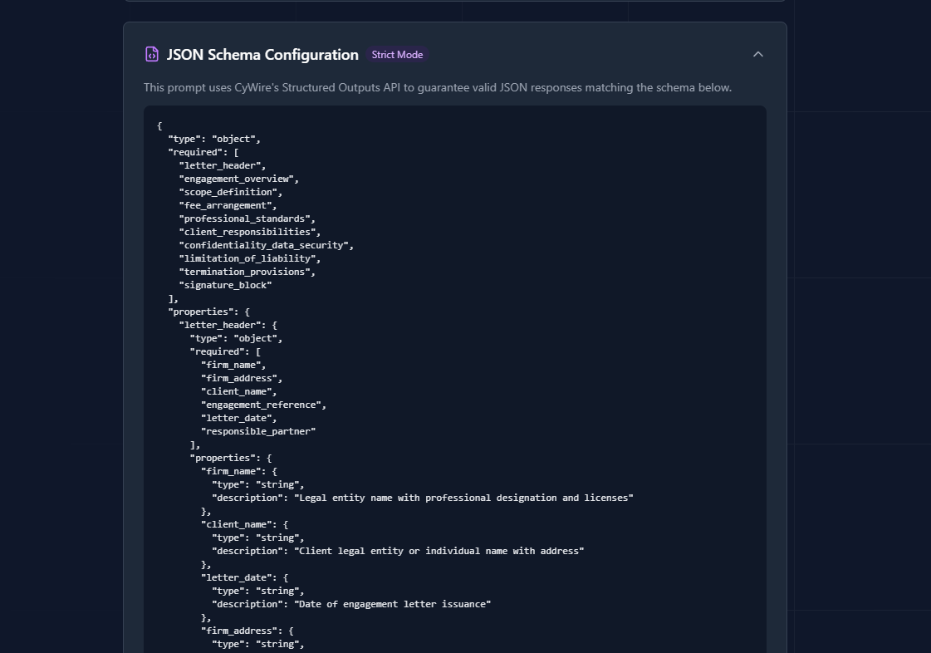Click the "engagement_reference" line
This screenshot has height=653, width=931.
(x=263, y=405)
